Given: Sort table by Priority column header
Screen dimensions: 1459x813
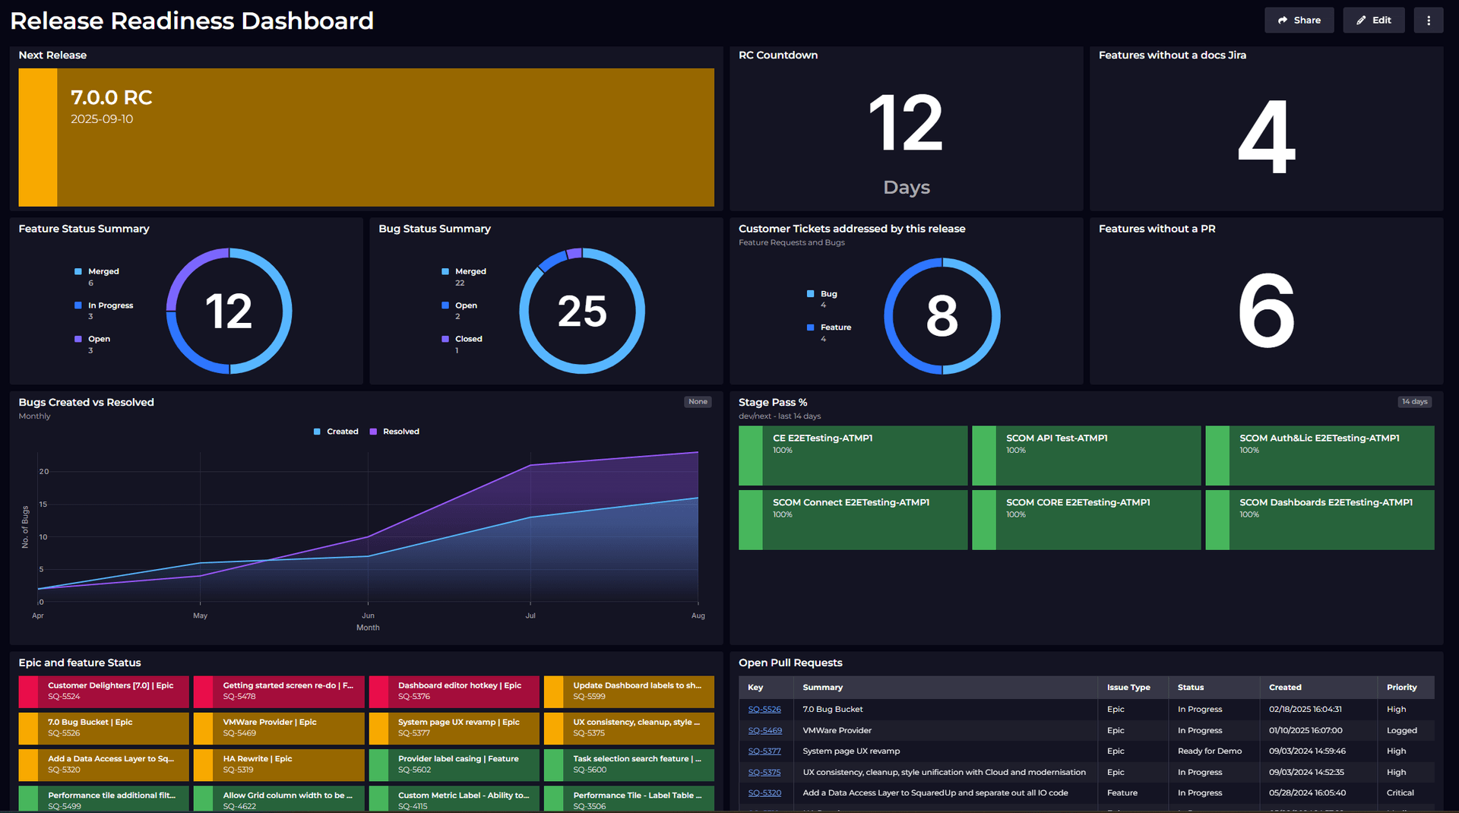Looking at the screenshot, I should click(x=1401, y=687).
